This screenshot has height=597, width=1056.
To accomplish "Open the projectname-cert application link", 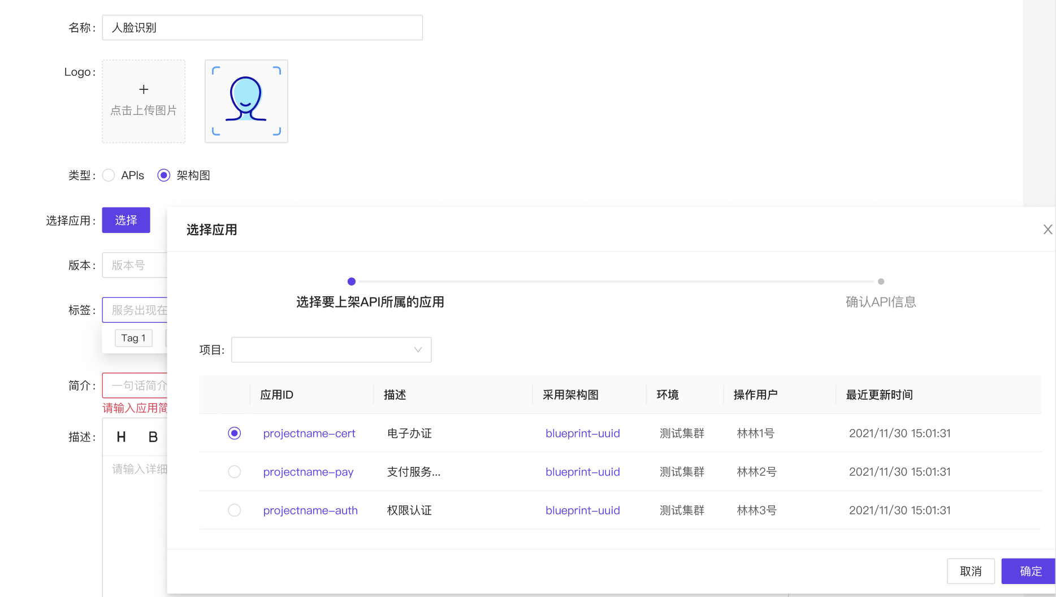I will pyautogui.click(x=309, y=434).
